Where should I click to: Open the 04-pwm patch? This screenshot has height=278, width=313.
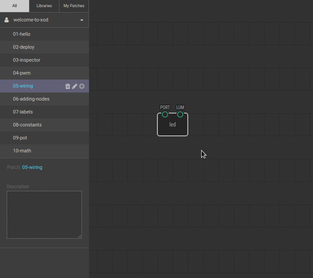click(22, 73)
